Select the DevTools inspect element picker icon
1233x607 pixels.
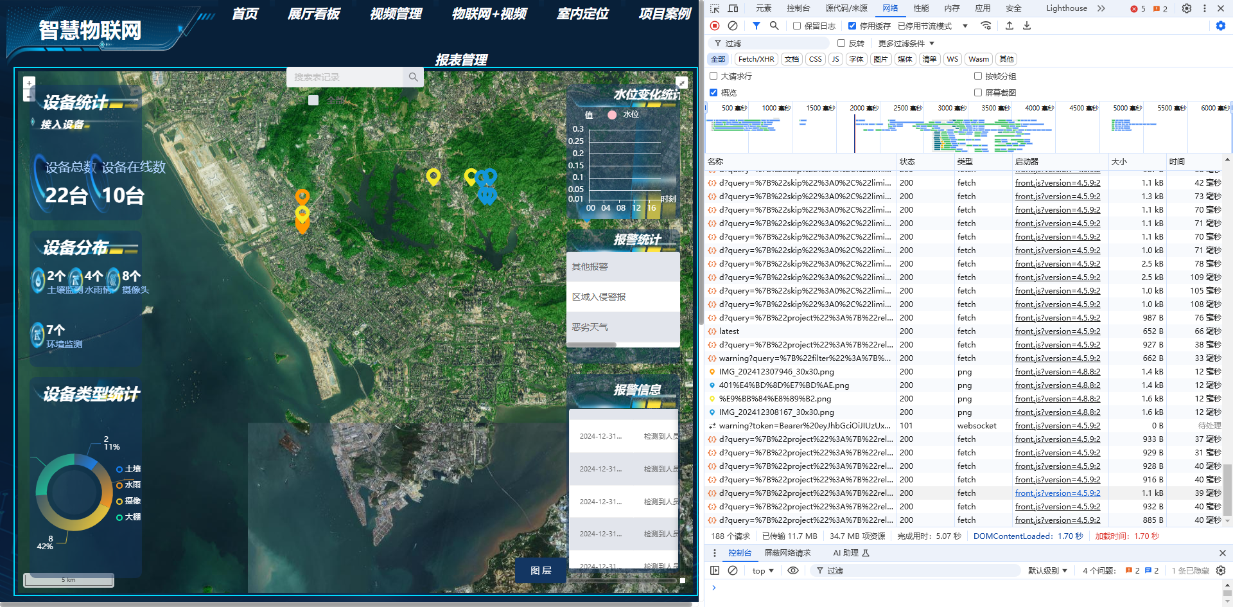point(715,8)
